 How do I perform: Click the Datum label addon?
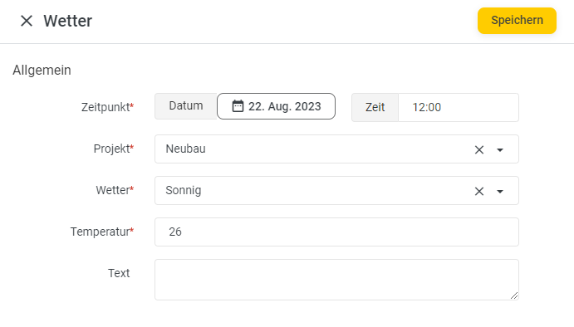[x=186, y=106]
